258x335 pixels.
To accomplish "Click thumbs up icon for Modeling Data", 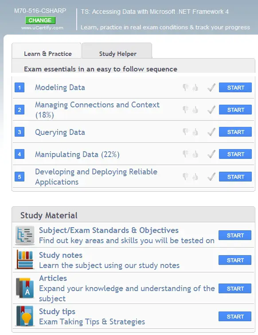I will pos(195,87).
